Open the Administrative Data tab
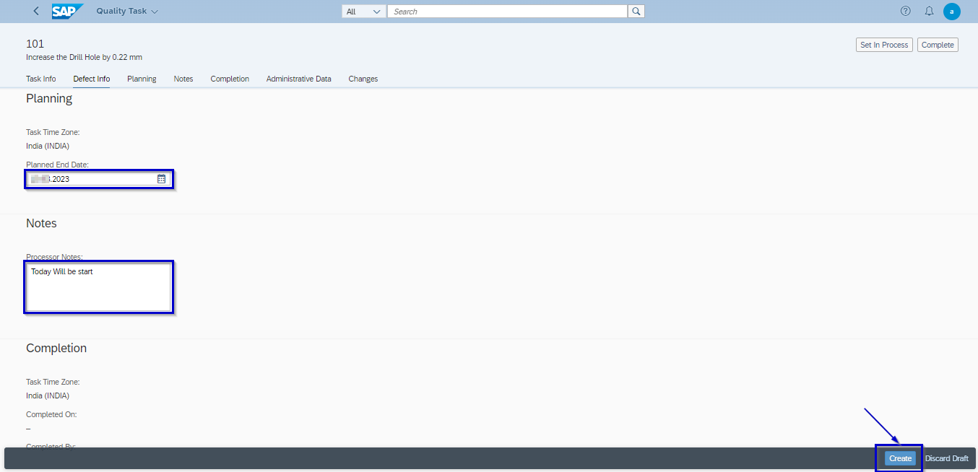 click(x=298, y=79)
